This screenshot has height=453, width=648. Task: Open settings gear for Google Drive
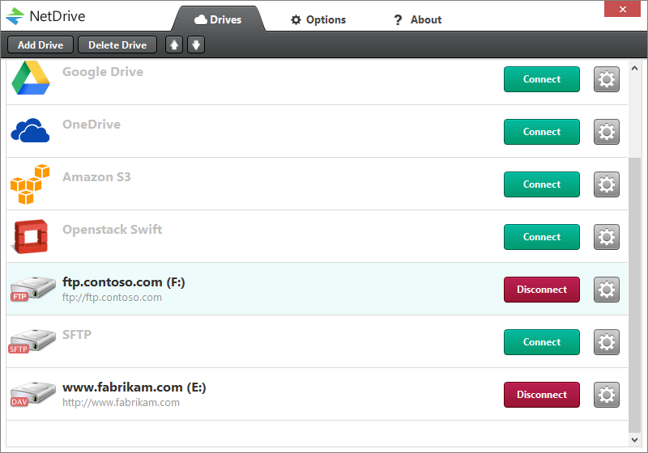coord(606,79)
